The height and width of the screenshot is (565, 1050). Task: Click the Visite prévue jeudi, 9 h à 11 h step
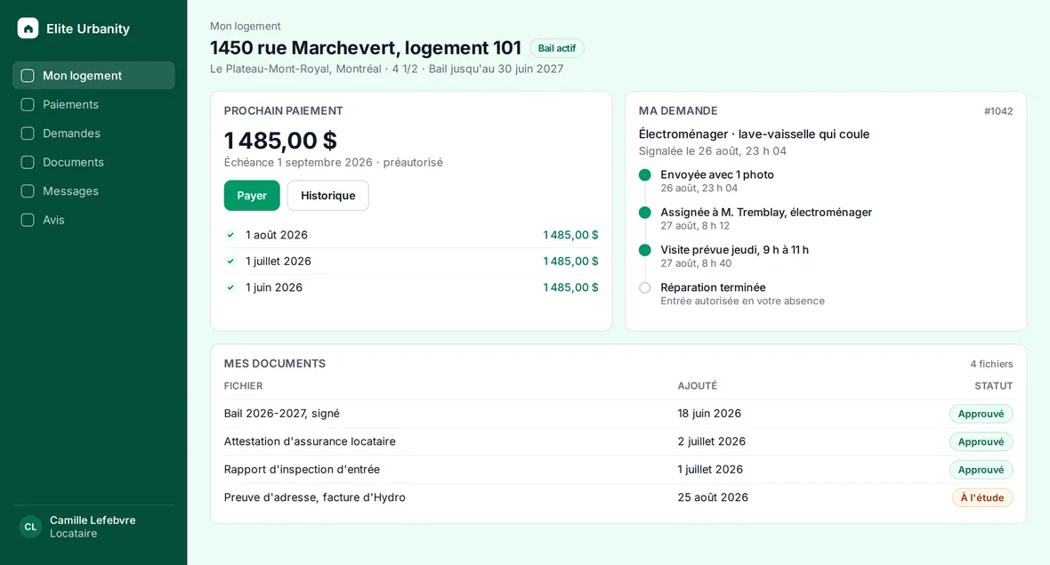point(735,250)
